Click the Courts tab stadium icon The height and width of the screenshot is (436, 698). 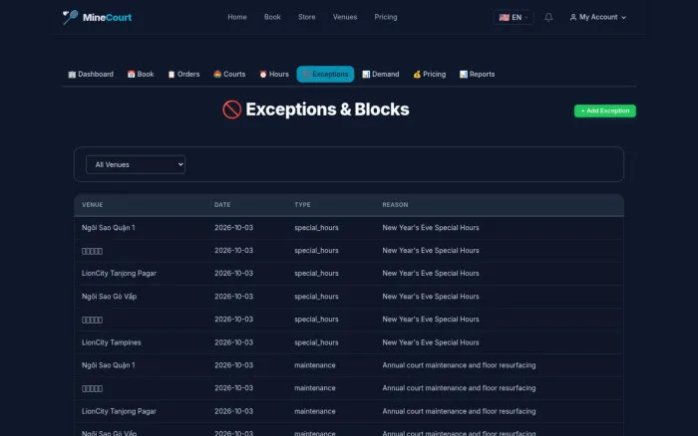[x=217, y=75]
